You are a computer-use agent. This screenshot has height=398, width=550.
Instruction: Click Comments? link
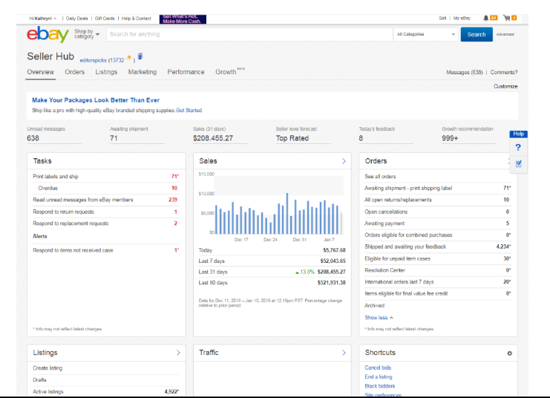(504, 72)
